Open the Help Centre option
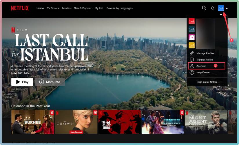The height and width of the screenshot is (145, 239). (x=203, y=72)
